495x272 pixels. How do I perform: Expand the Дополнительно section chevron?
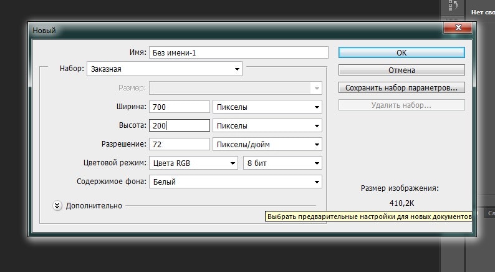click(x=57, y=206)
